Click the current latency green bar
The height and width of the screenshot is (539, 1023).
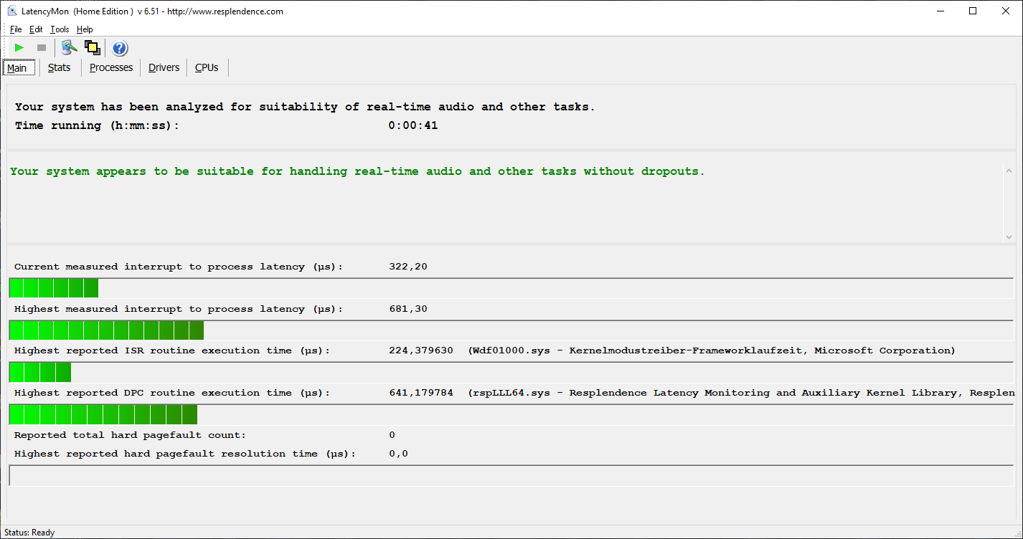coord(54,288)
